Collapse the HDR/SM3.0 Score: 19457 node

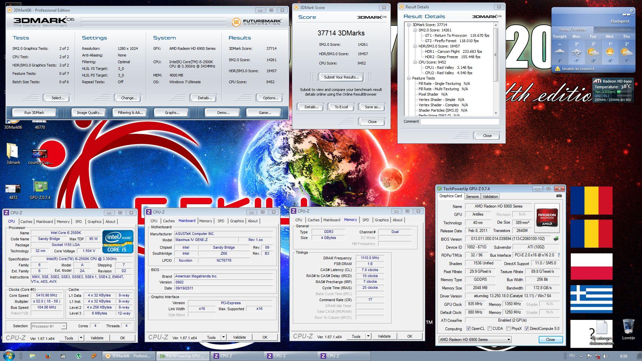(x=415, y=46)
